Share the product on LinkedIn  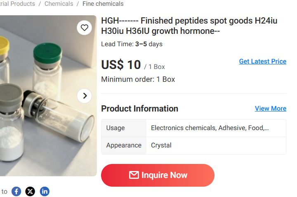45,191
